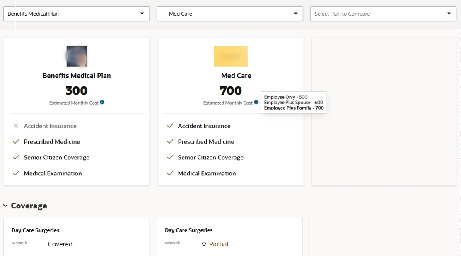
Task: Click the diamond icon beside Partial
Action: click(x=204, y=244)
